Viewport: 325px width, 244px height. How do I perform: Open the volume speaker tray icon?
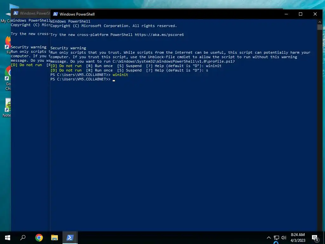[x=284, y=238]
